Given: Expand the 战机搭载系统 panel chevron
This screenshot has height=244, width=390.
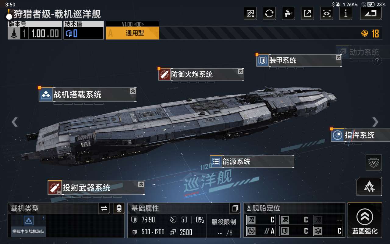Looking at the screenshot, I should click(133, 91).
